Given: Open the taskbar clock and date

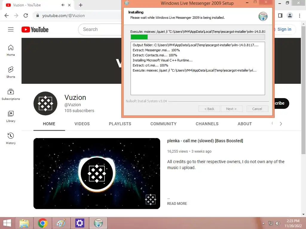Looking at the screenshot, I should [293, 223].
